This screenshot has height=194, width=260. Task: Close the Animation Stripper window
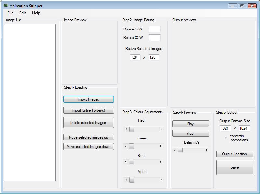pos(252,6)
